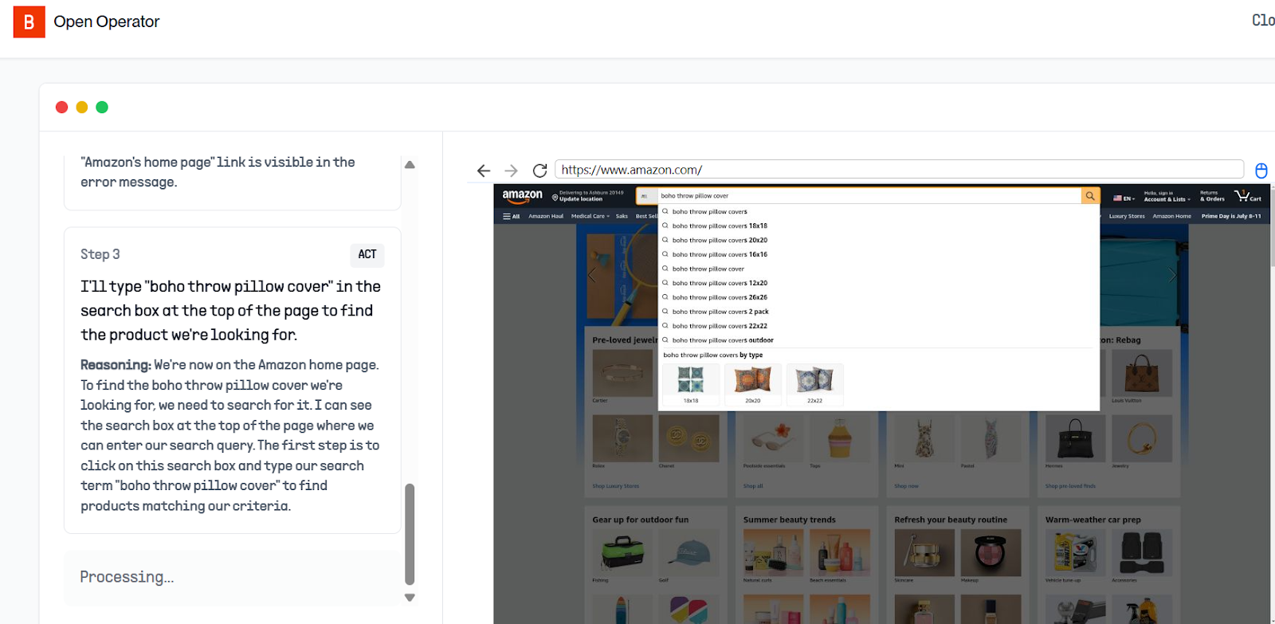
Task: Select suggestion "boho throw pillow covers outdoor"
Action: click(879, 341)
